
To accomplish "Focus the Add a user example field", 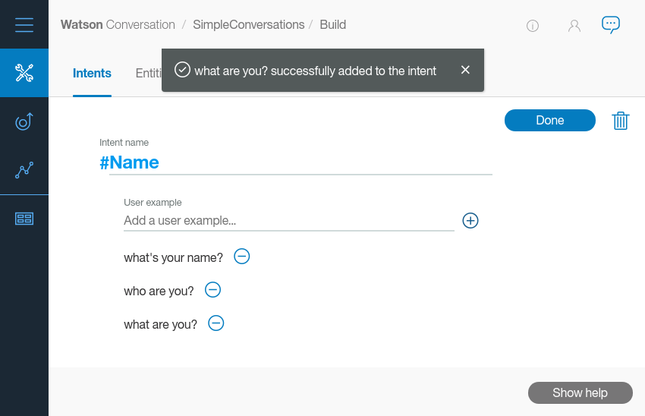I will (288, 221).
